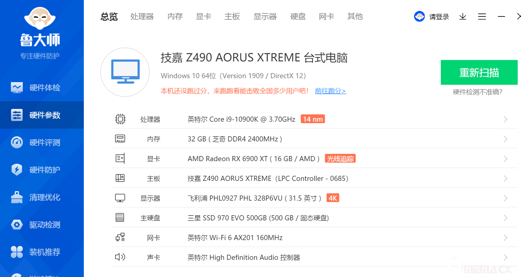Image resolution: width=521 pixels, height=277 pixels.
Task: Expand the 显卡 row details
Action: pyautogui.click(x=506, y=158)
